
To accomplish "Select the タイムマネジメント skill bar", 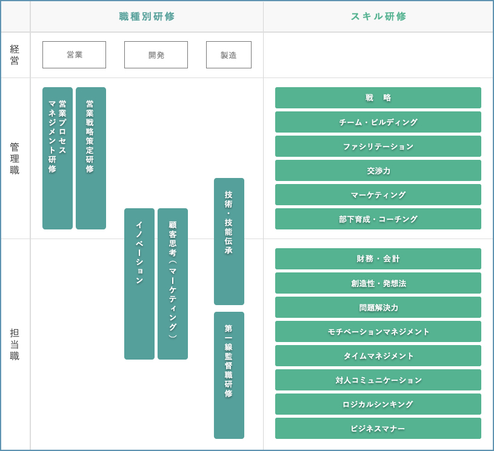I will [378, 355].
